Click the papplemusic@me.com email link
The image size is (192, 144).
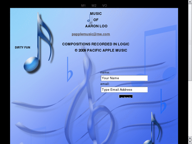click(91, 34)
